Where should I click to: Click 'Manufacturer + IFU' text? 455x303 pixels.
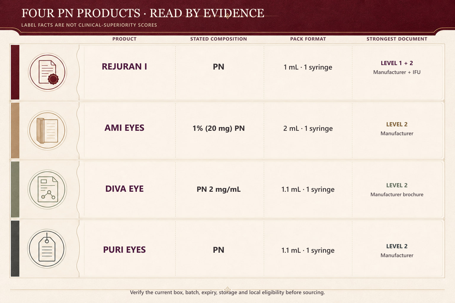397,72
